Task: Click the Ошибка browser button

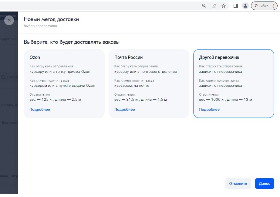Action: point(261,6)
